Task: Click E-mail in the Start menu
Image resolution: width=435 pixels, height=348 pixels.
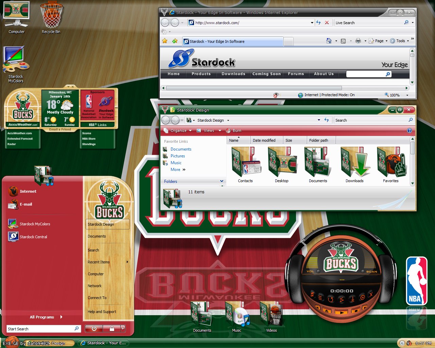Action: 20,204
